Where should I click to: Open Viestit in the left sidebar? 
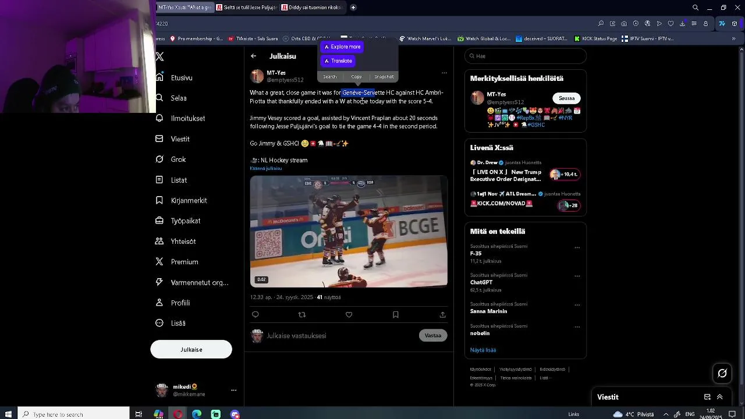[x=180, y=139]
